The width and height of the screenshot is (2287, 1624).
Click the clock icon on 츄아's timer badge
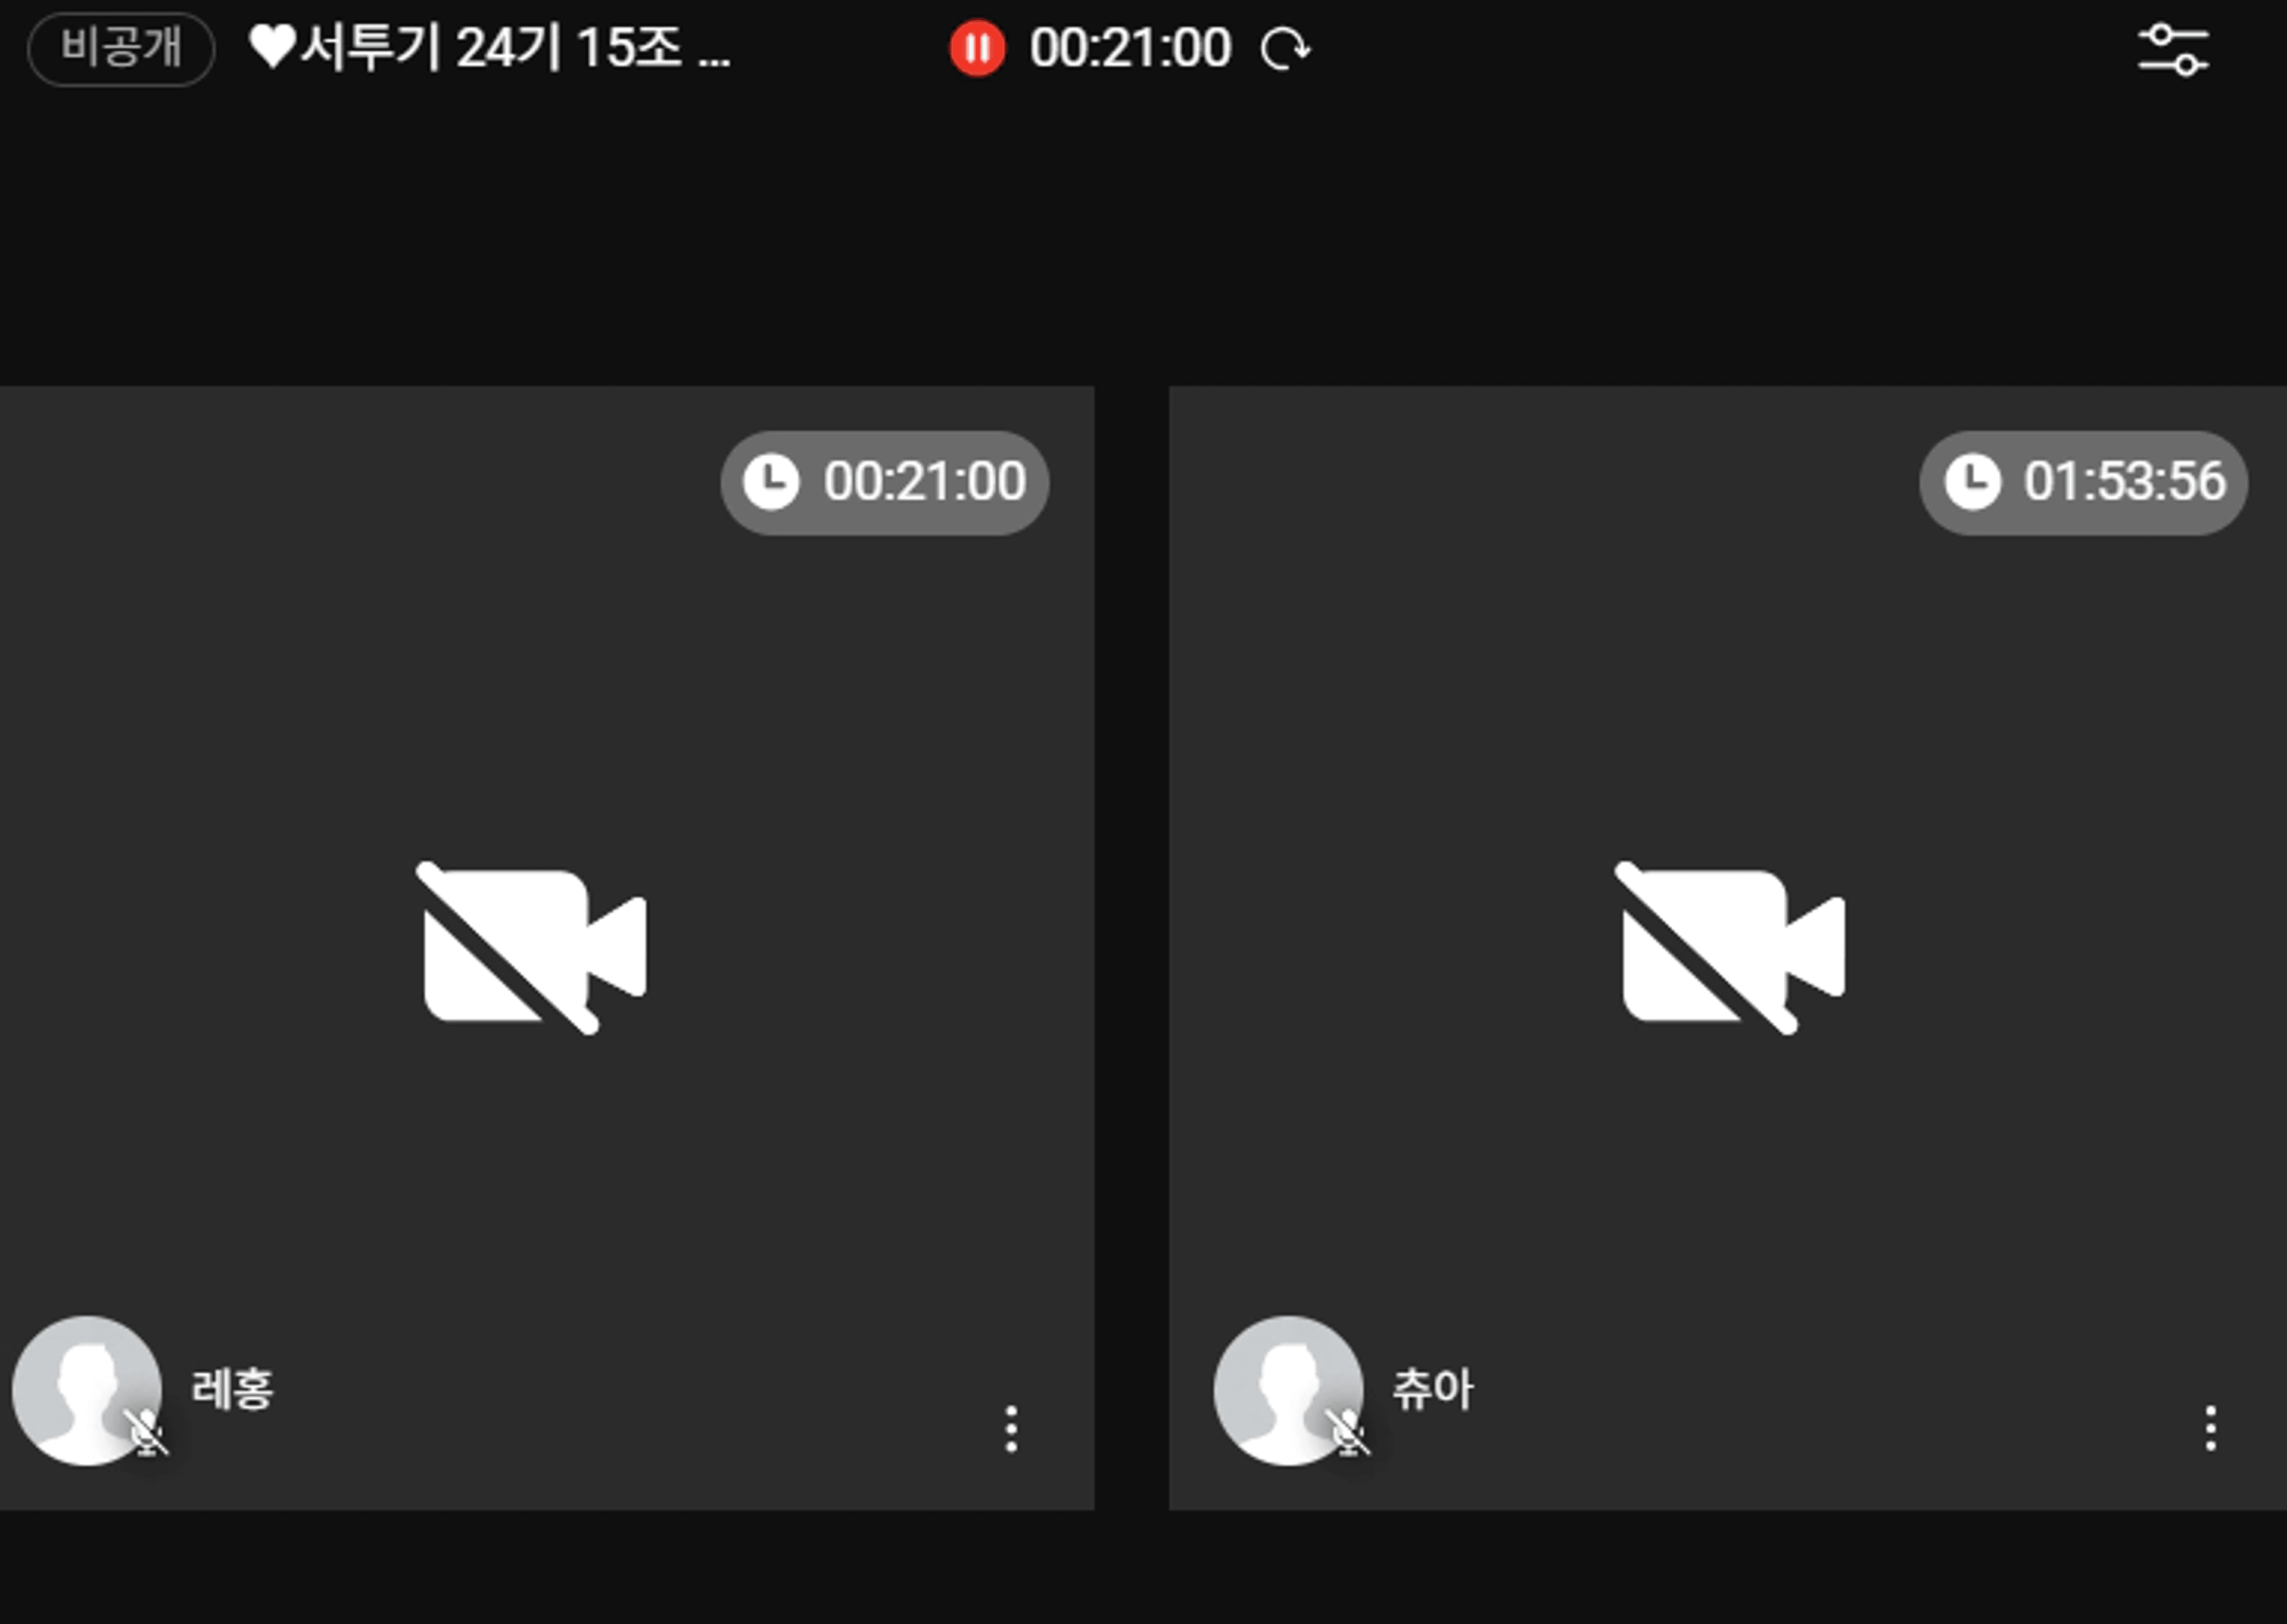coord(1972,482)
